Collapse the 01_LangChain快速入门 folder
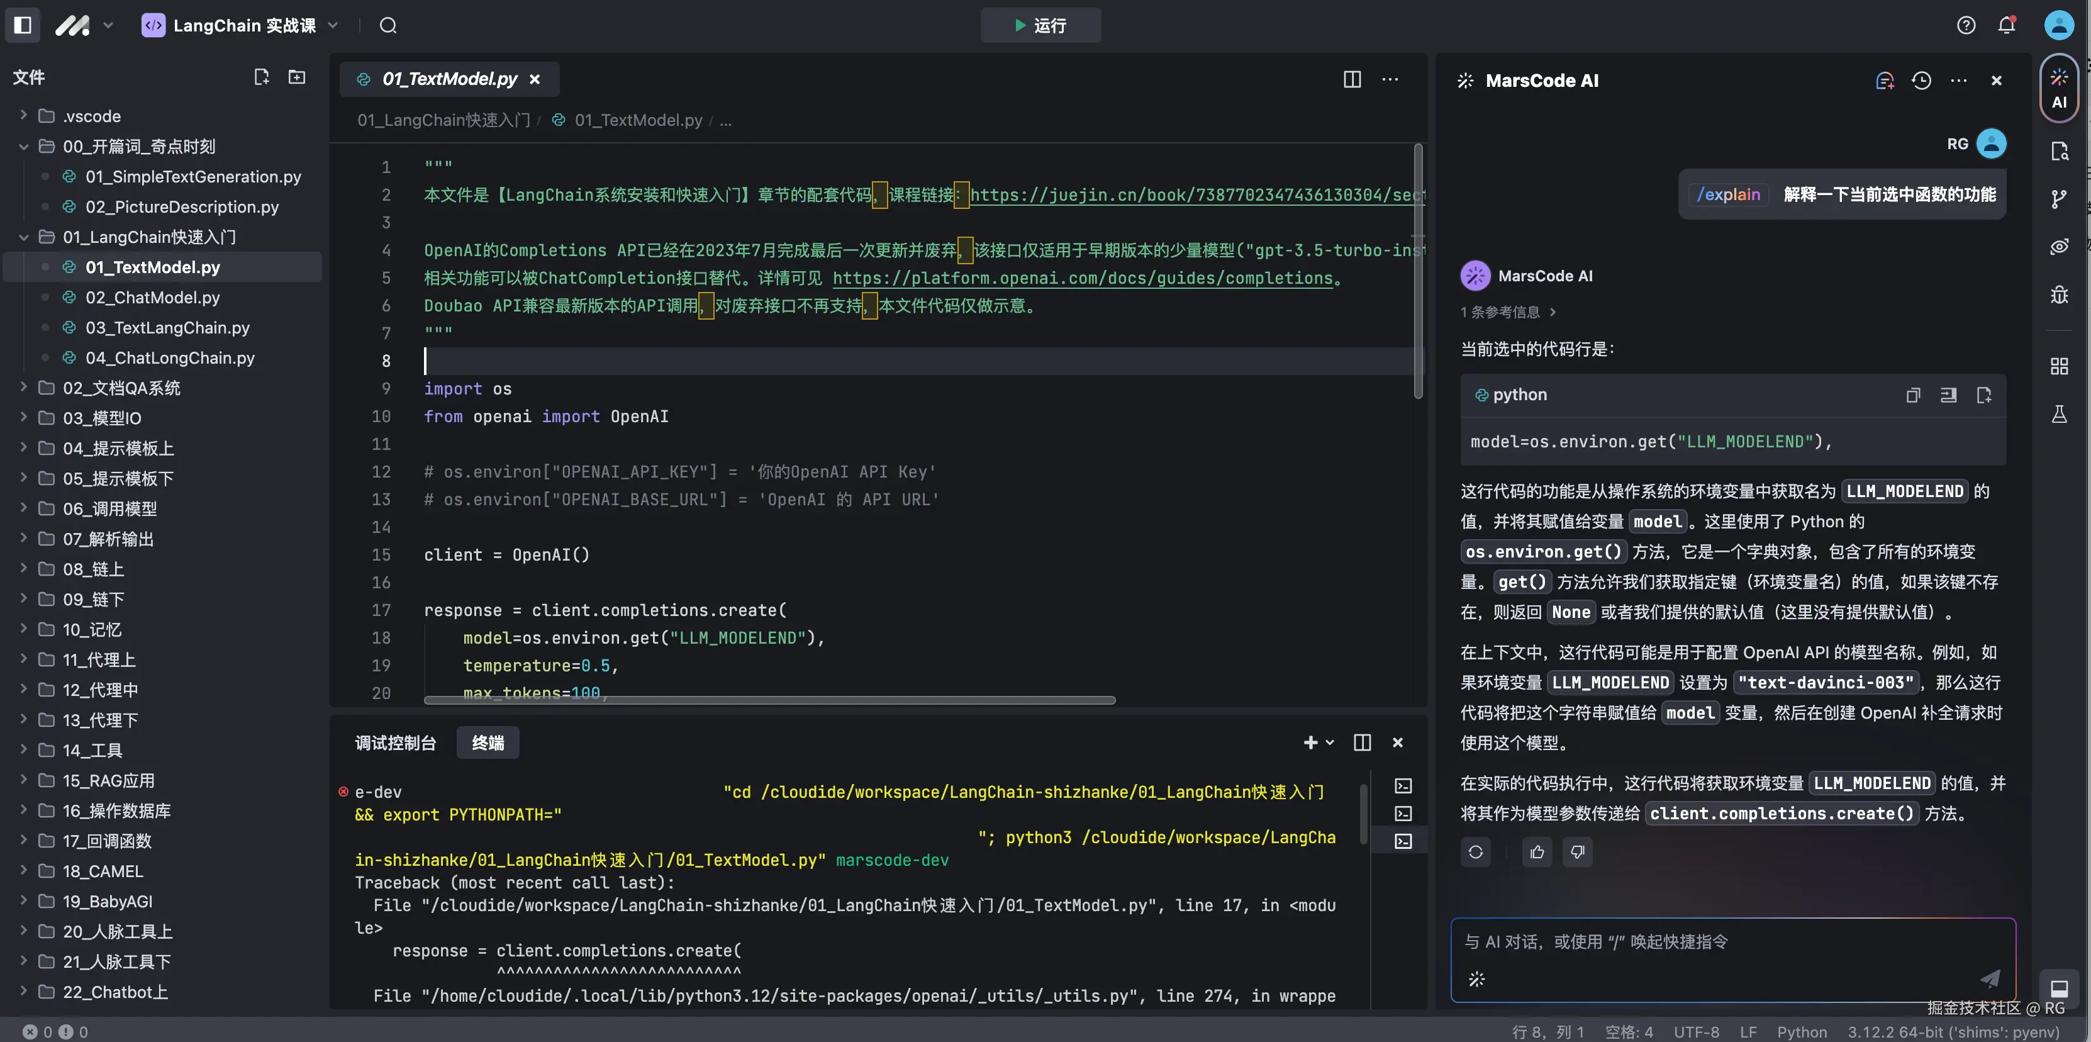The width and height of the screenshot is (2091, 1042). 23,237
